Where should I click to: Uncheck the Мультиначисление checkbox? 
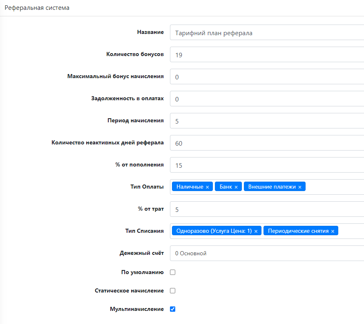pyautogui.click(x=172, y=309)
